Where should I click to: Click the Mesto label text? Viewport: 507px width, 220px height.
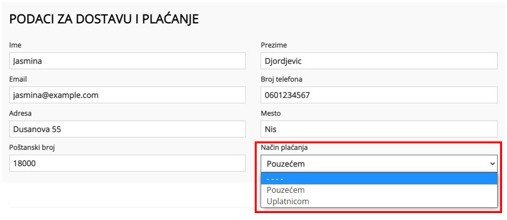[271, 113]
